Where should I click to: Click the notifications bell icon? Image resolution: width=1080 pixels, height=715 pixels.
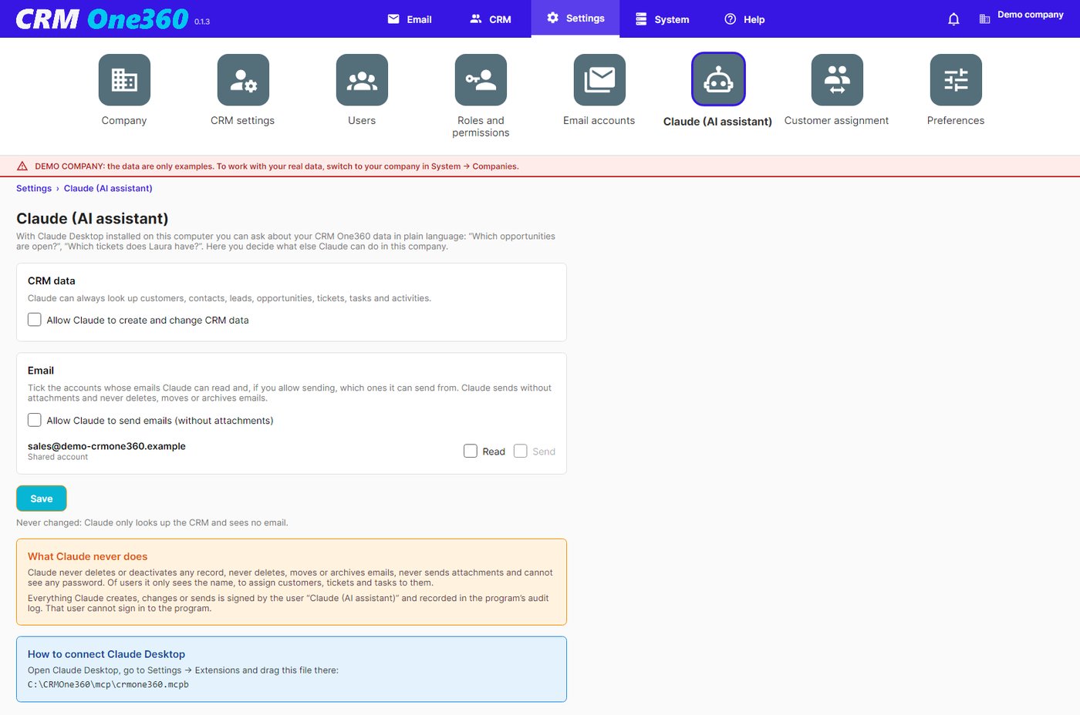click(x=953, y=19)
